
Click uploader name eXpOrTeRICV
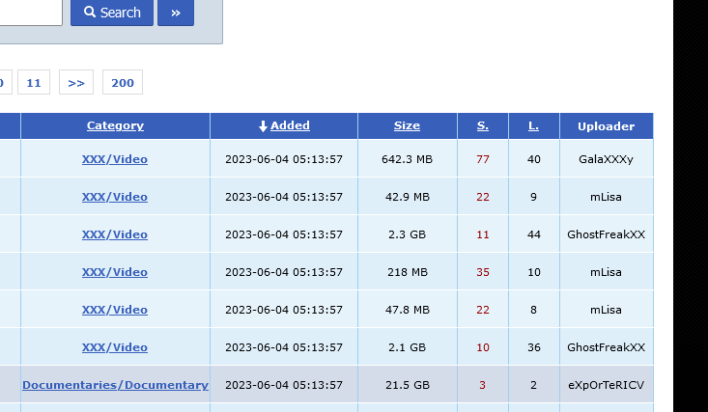[x=606, y=385]
